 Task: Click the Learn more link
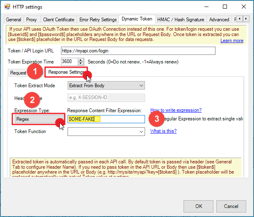pos(231,41)
